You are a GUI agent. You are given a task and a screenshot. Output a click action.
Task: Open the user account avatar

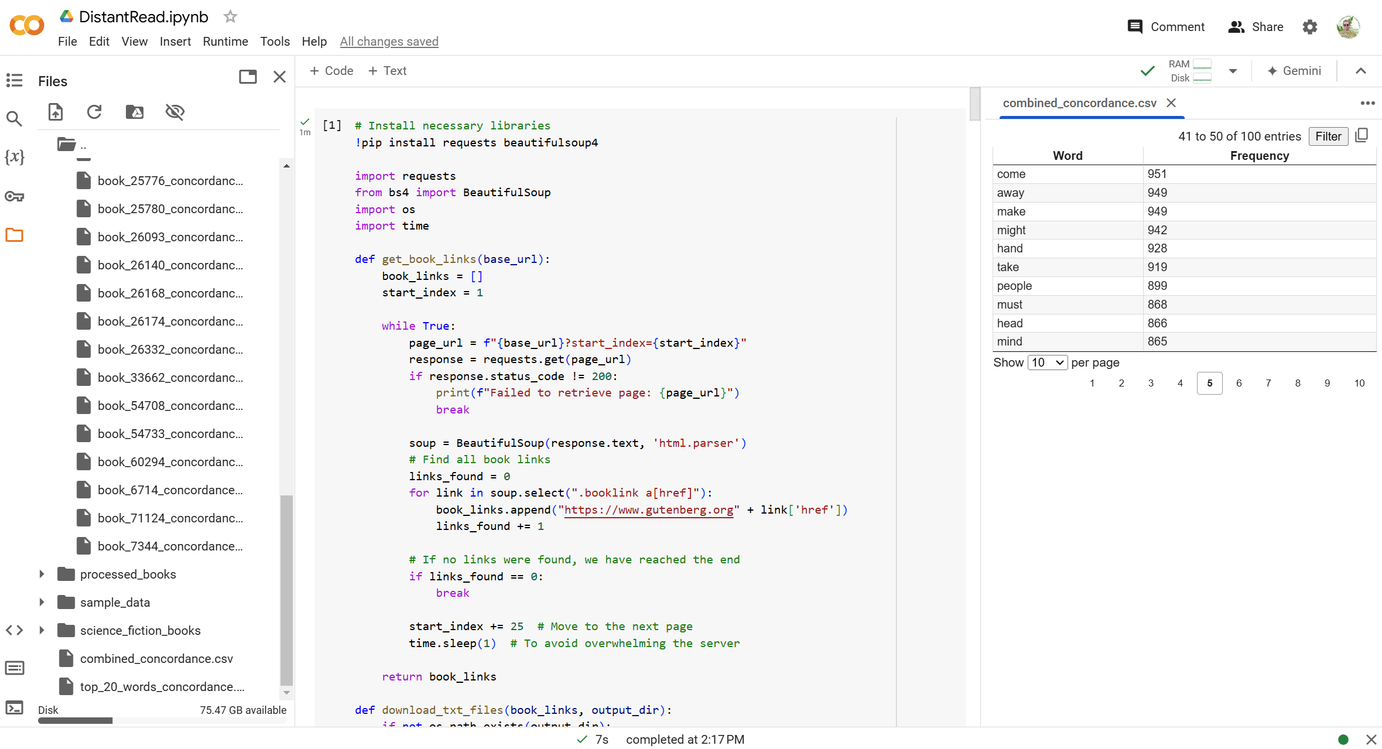pos(1348,27)
